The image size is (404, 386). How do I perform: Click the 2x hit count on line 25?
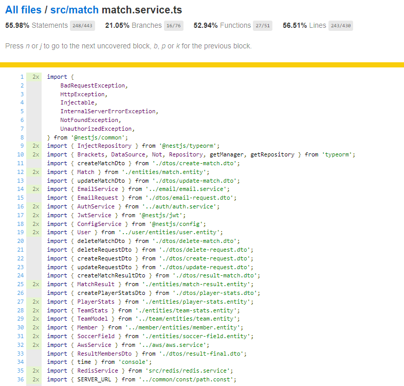(36, 284)
